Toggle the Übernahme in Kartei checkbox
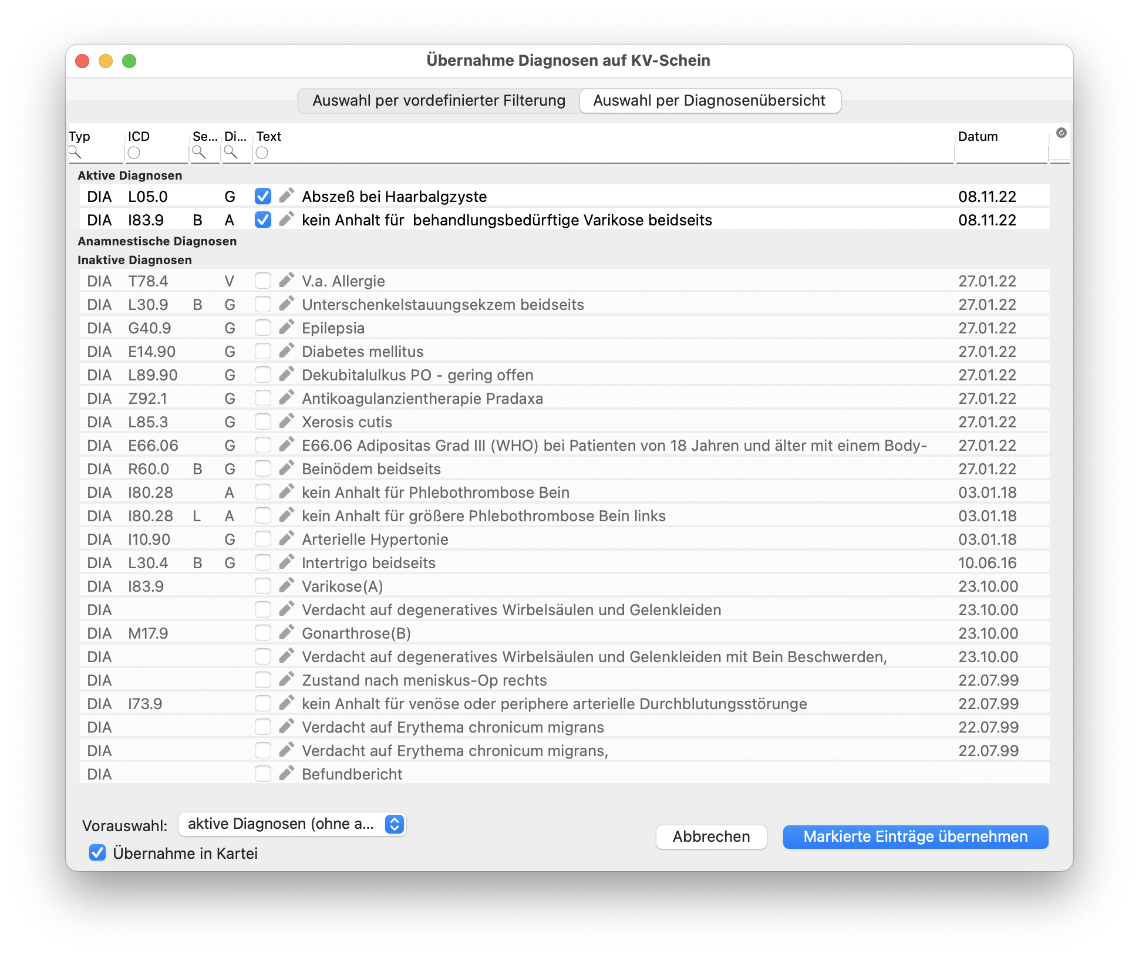Screen dimensions: 1139x958 pos(97,852)
